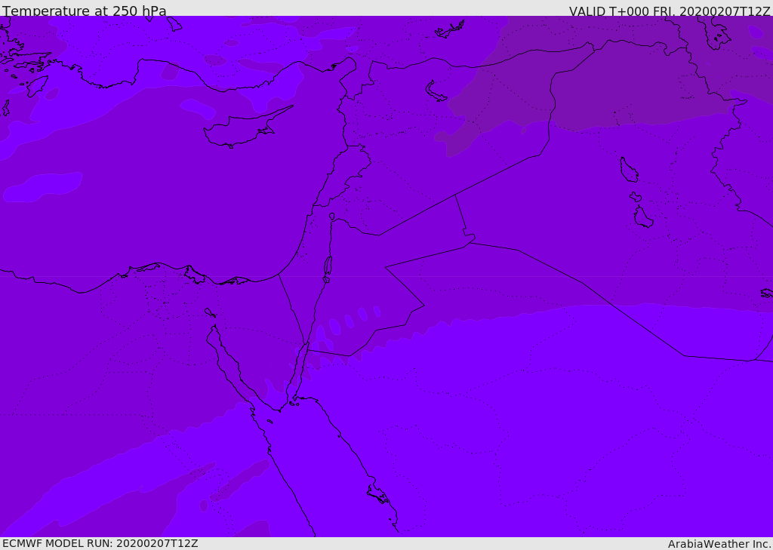Click the 'Temperature at 250 hPa' title
The image size is (773, 550).
[85, 11]
